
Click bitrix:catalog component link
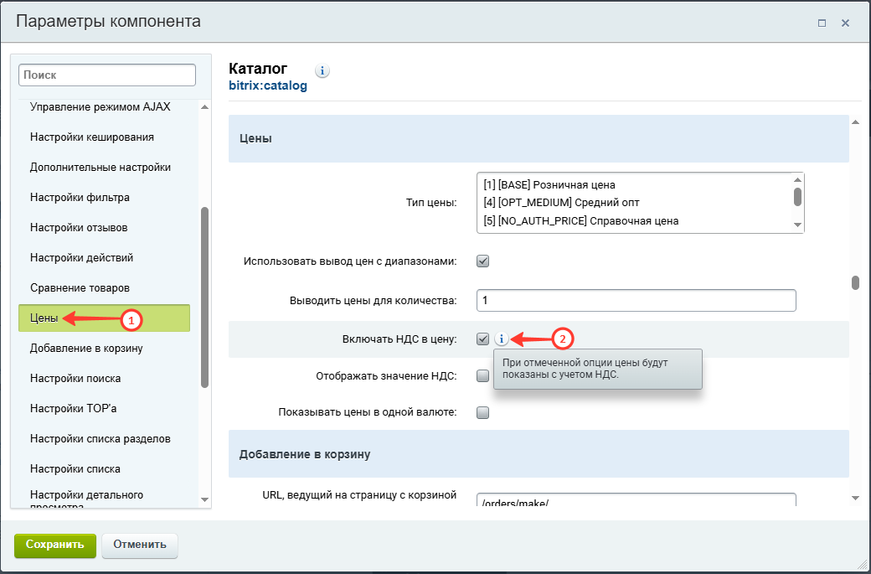268,86
